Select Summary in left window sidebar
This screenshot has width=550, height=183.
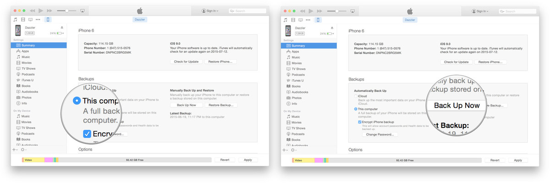coord(39,45)
